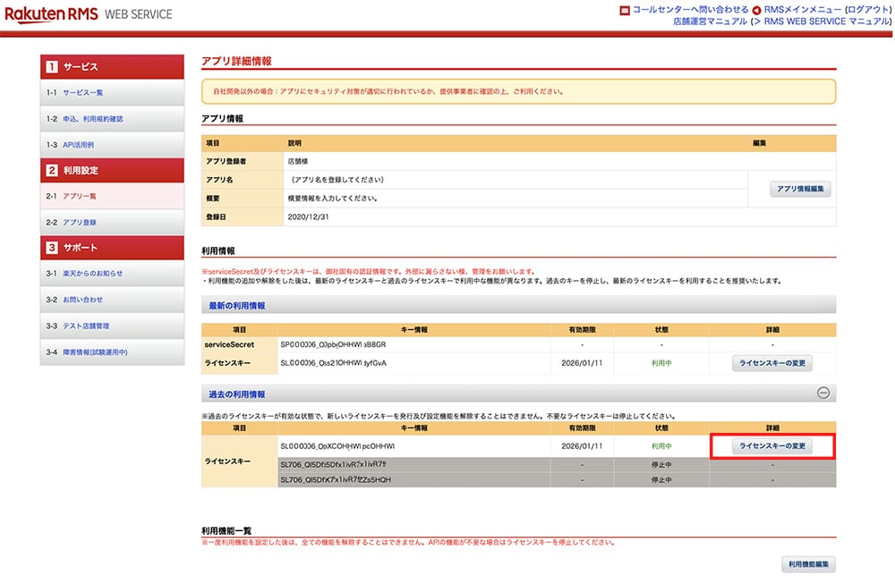Screen dimensions: 895x576
Task: Click the red RMS main menu arrow icon
Action: pos(757,10)
